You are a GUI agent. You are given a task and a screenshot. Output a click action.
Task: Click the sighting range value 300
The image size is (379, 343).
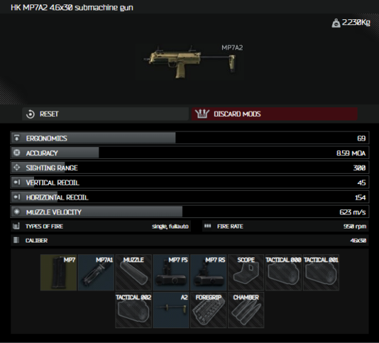click(359, 168)
